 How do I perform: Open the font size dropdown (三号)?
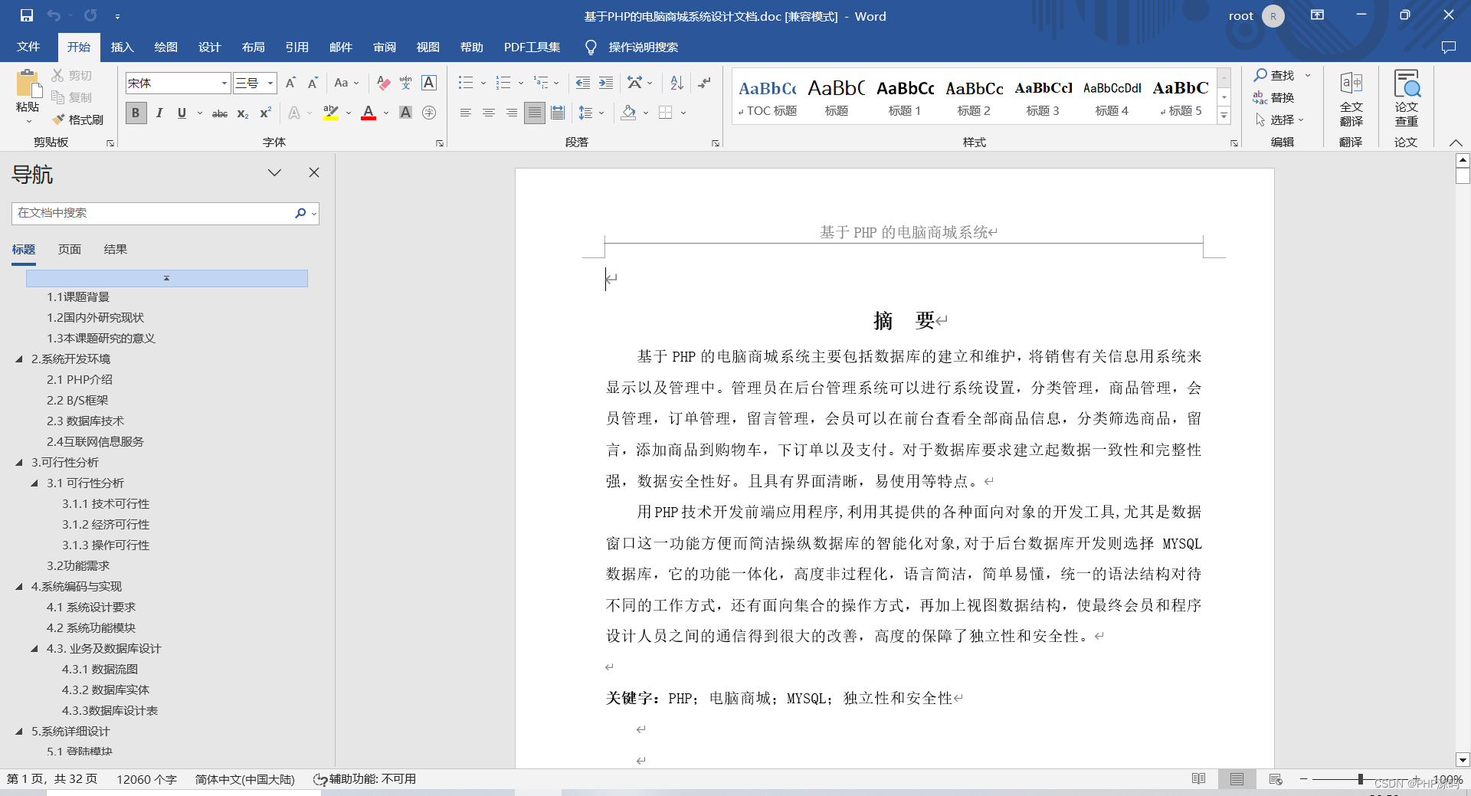point(270,83)
